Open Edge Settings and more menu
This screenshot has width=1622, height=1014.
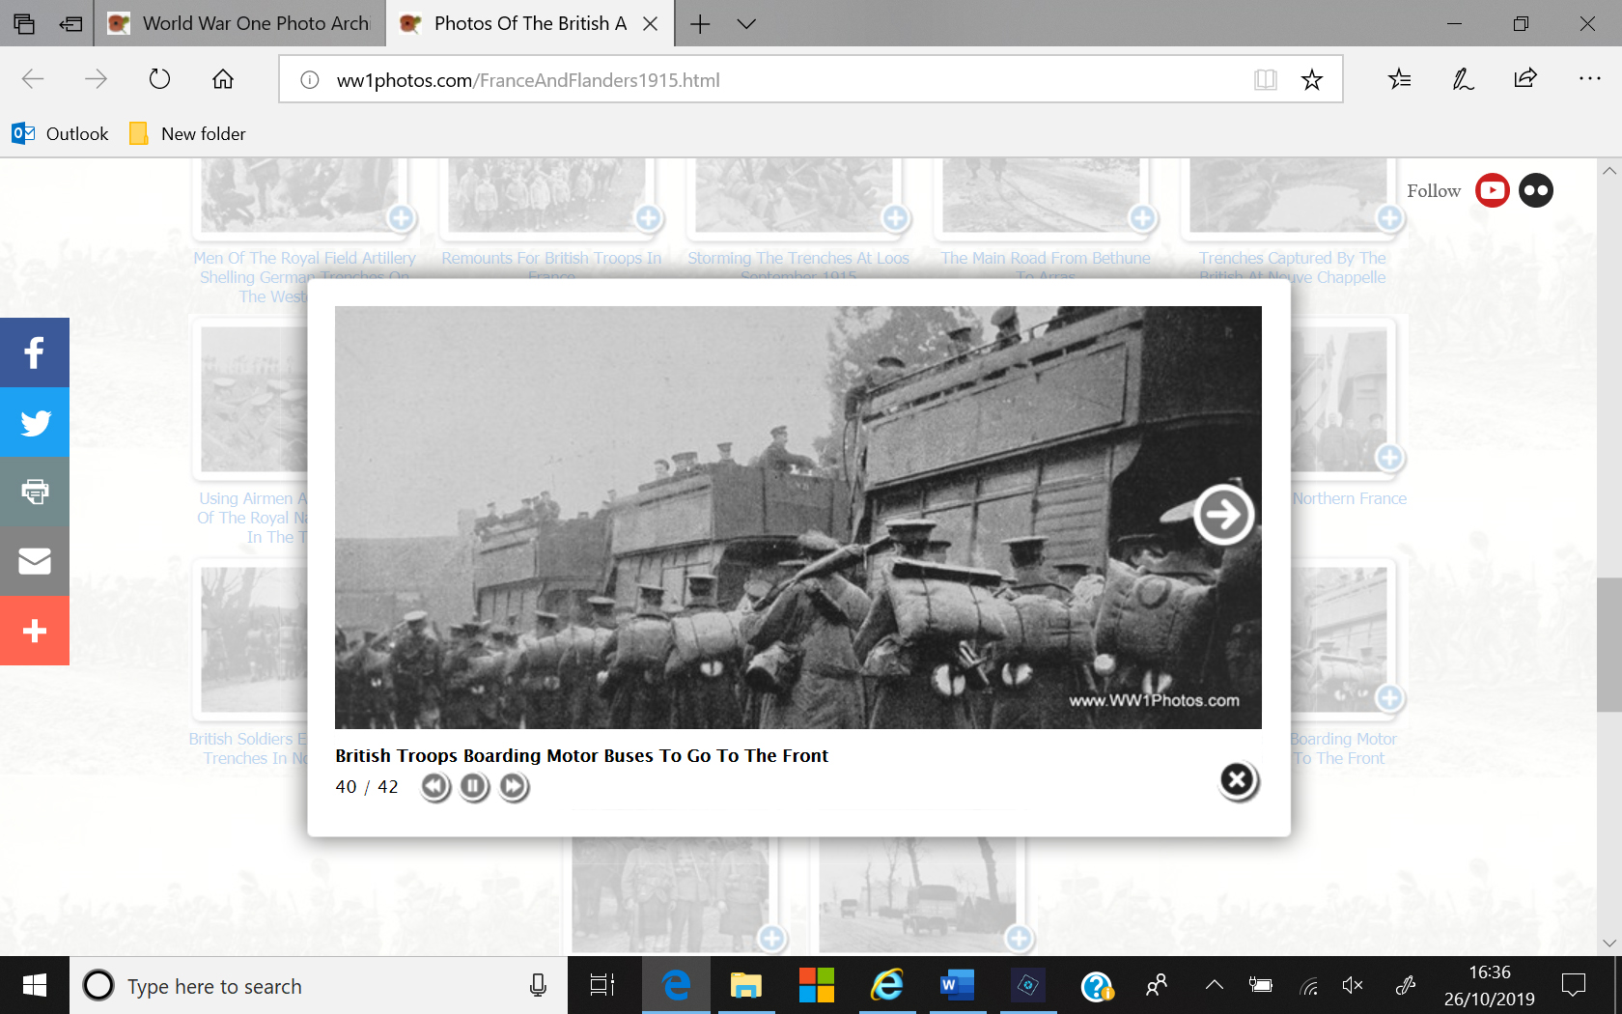pos(1589,79)
